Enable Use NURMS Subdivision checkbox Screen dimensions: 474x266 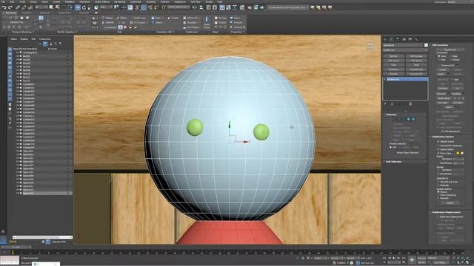[438, 146]
